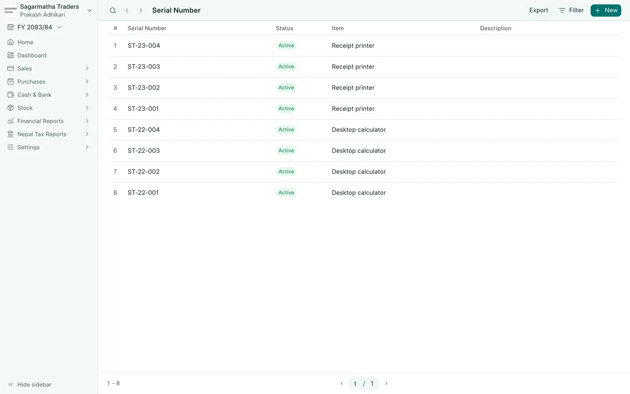Go back with the left arrow icon
The height and width of the screenshot is (394, 630).
coord(127,11)
